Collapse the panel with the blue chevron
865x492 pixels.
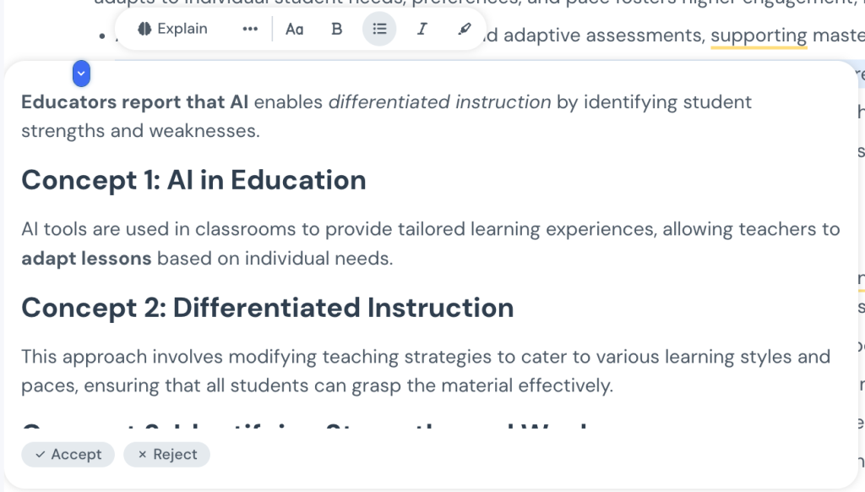(81, 74)
